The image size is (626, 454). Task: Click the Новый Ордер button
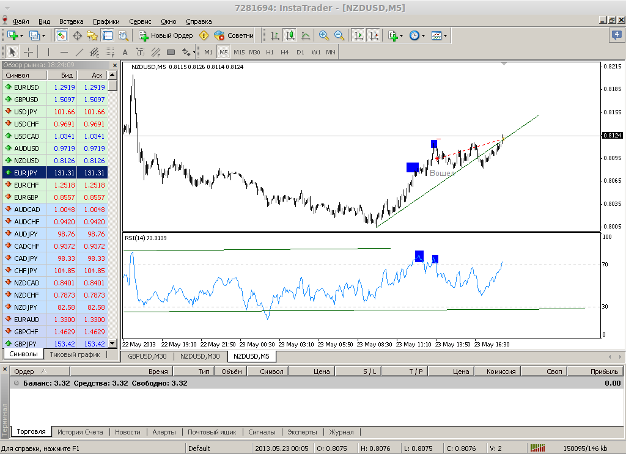pyautogui.click(x=166, y=35)
